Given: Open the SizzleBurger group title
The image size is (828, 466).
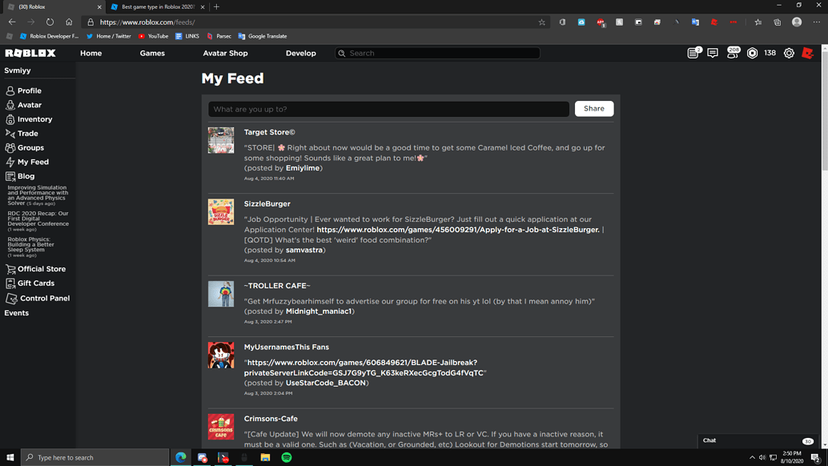Looking at the screenshot, I should 267,203.
